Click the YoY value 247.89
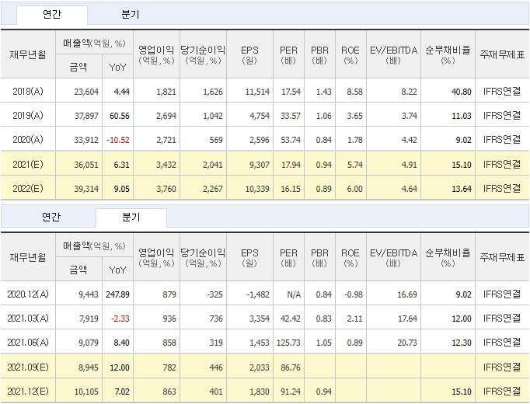This screenshot has width=530, height=404. pos(117,294)
